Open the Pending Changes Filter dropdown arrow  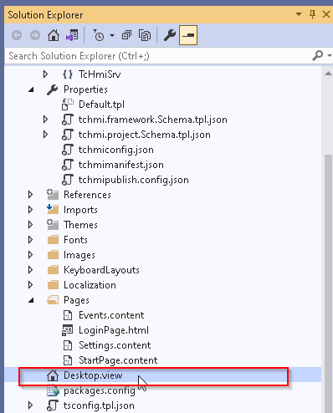pos(112,36)
